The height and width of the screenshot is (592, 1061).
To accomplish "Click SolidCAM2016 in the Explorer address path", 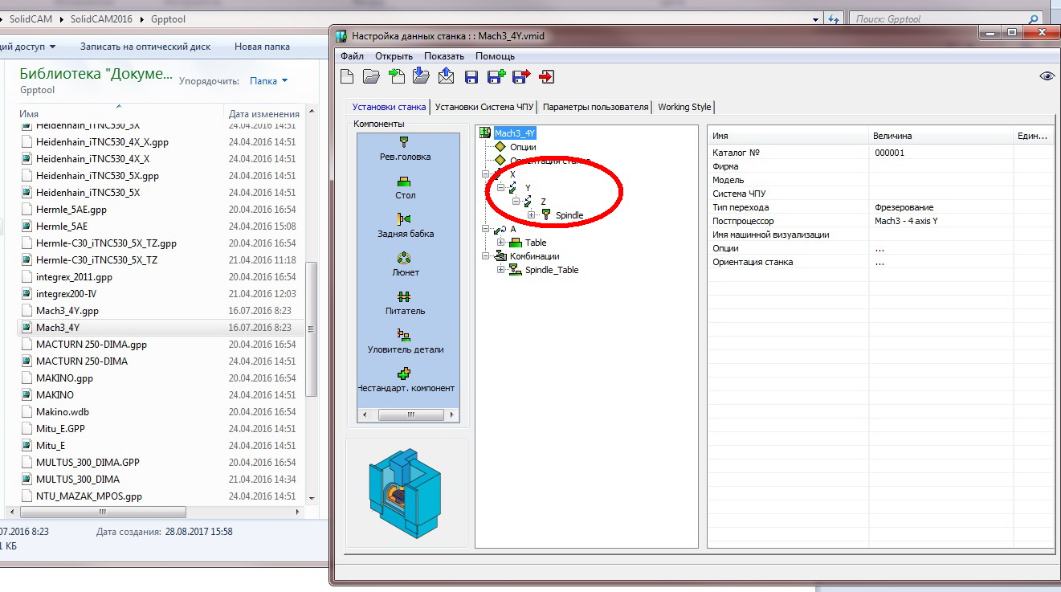I will 103,18.
